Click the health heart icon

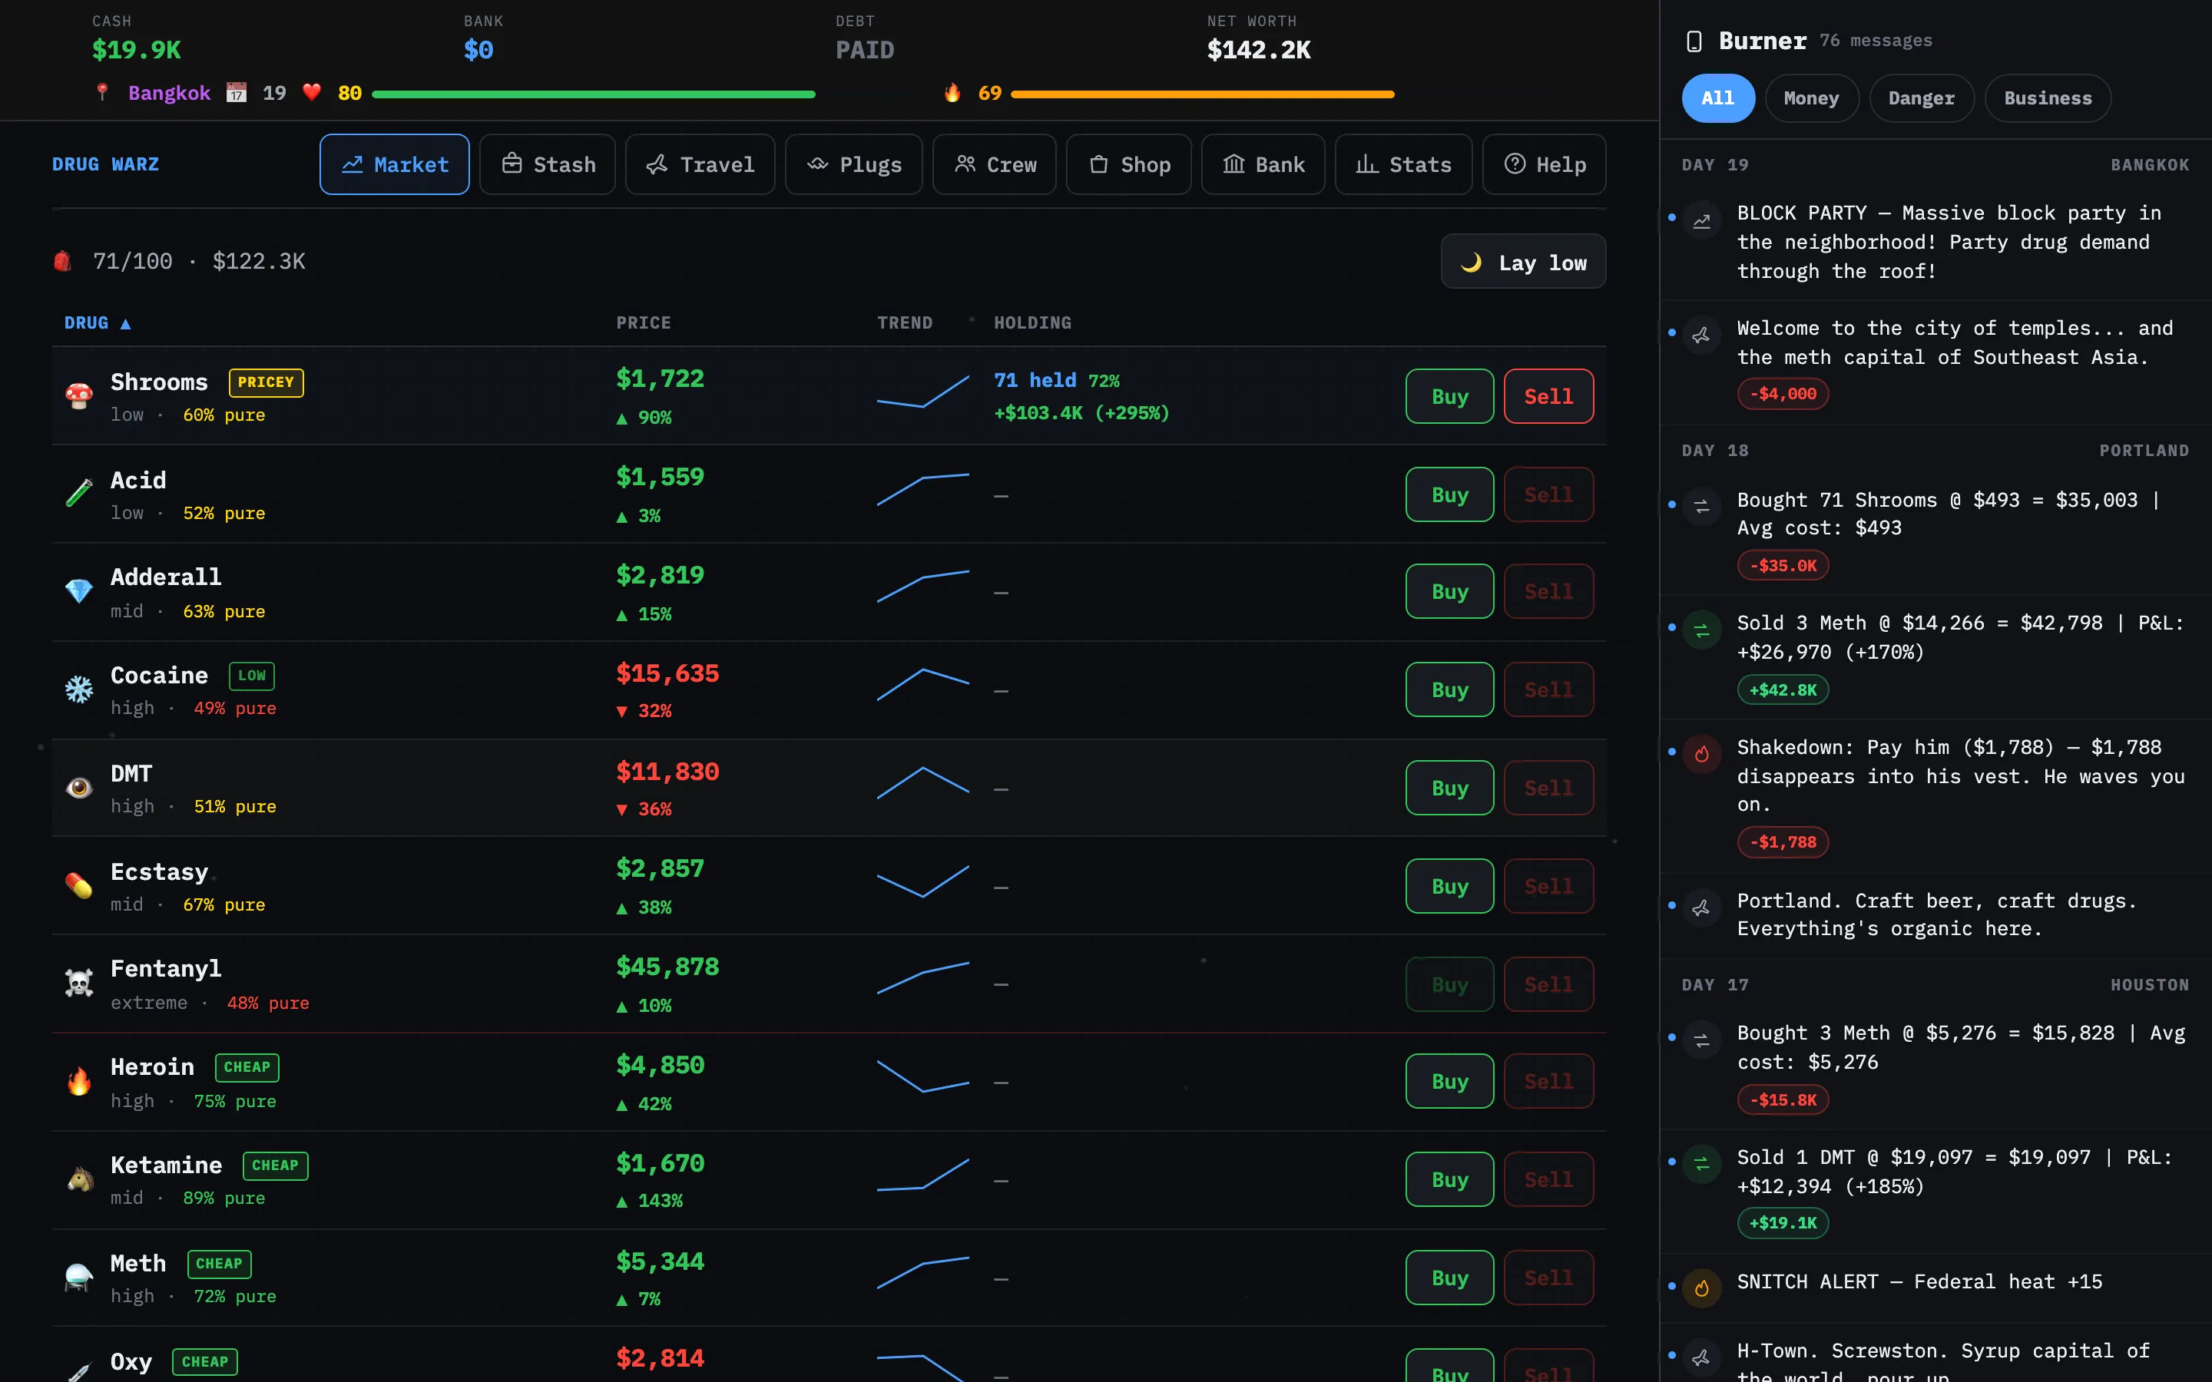[x=312, y=92]
